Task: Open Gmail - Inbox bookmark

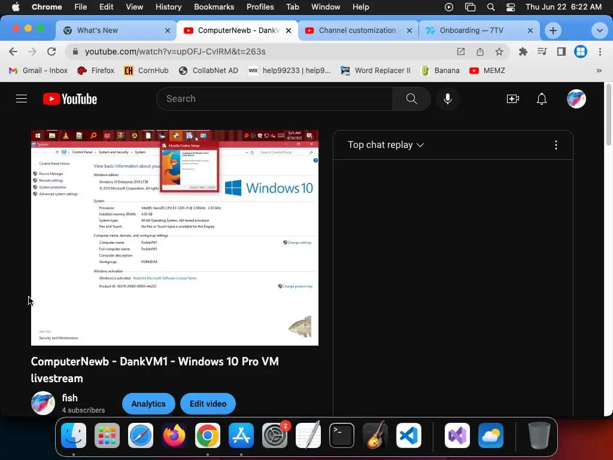Action: (x=38, y=71)
